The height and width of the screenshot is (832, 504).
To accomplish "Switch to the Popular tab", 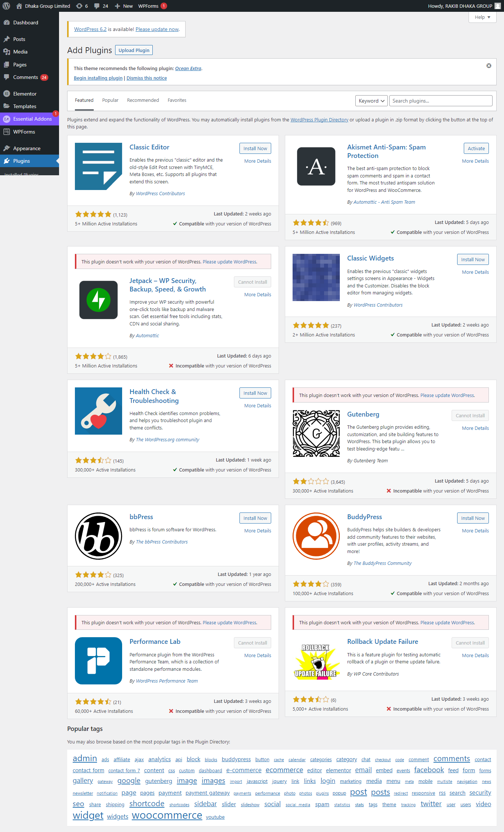I will pyautogui.click(x=110, y=100).
